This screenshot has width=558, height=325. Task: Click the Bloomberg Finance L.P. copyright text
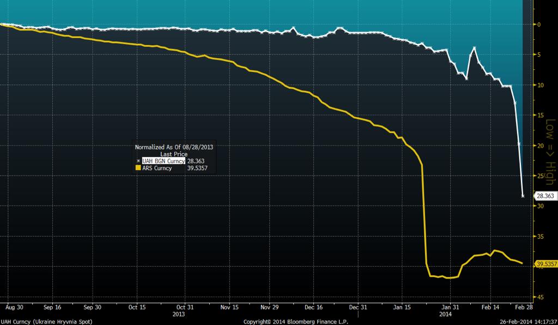[288, 321]
